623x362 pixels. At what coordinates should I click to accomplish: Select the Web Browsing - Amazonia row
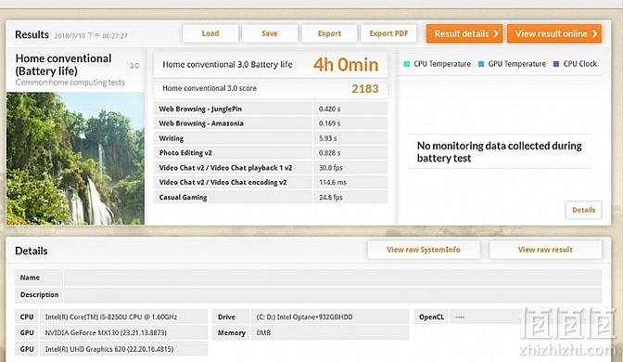pyautogui.click(x=271, y=123)
